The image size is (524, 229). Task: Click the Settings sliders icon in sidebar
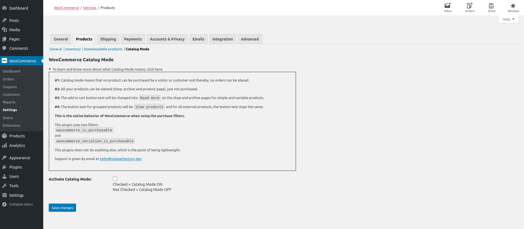pyautogui.click(x=4, y=195)
